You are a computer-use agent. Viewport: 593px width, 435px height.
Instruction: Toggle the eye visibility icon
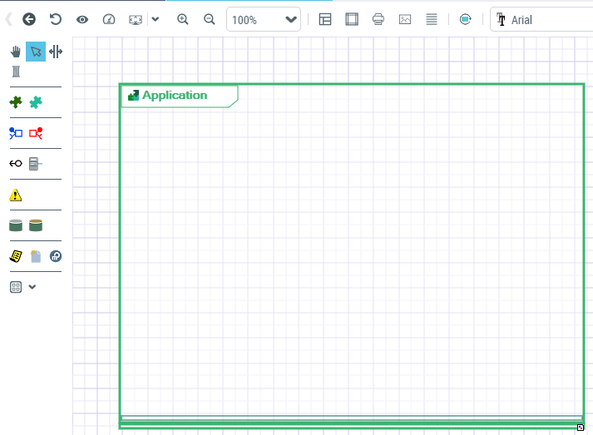pos(82,19)
